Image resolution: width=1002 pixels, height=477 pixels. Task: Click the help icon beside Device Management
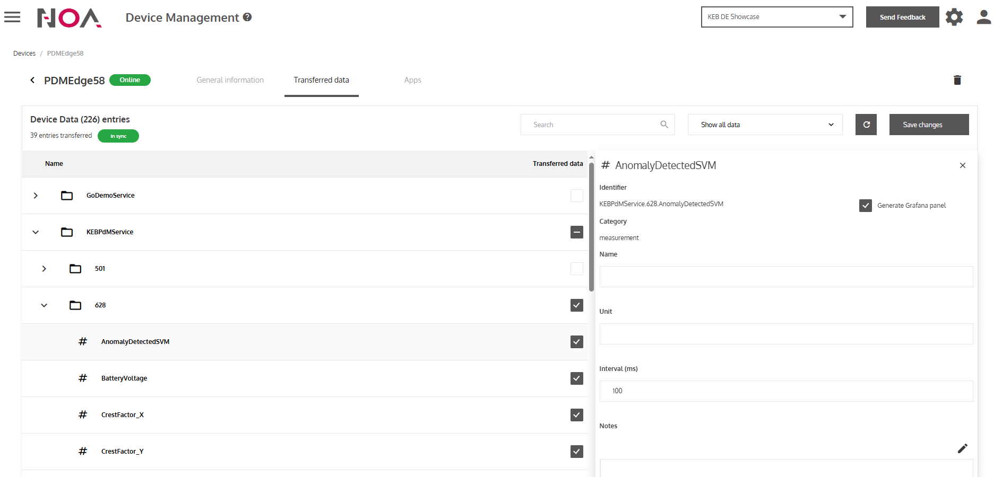(247, 17)
